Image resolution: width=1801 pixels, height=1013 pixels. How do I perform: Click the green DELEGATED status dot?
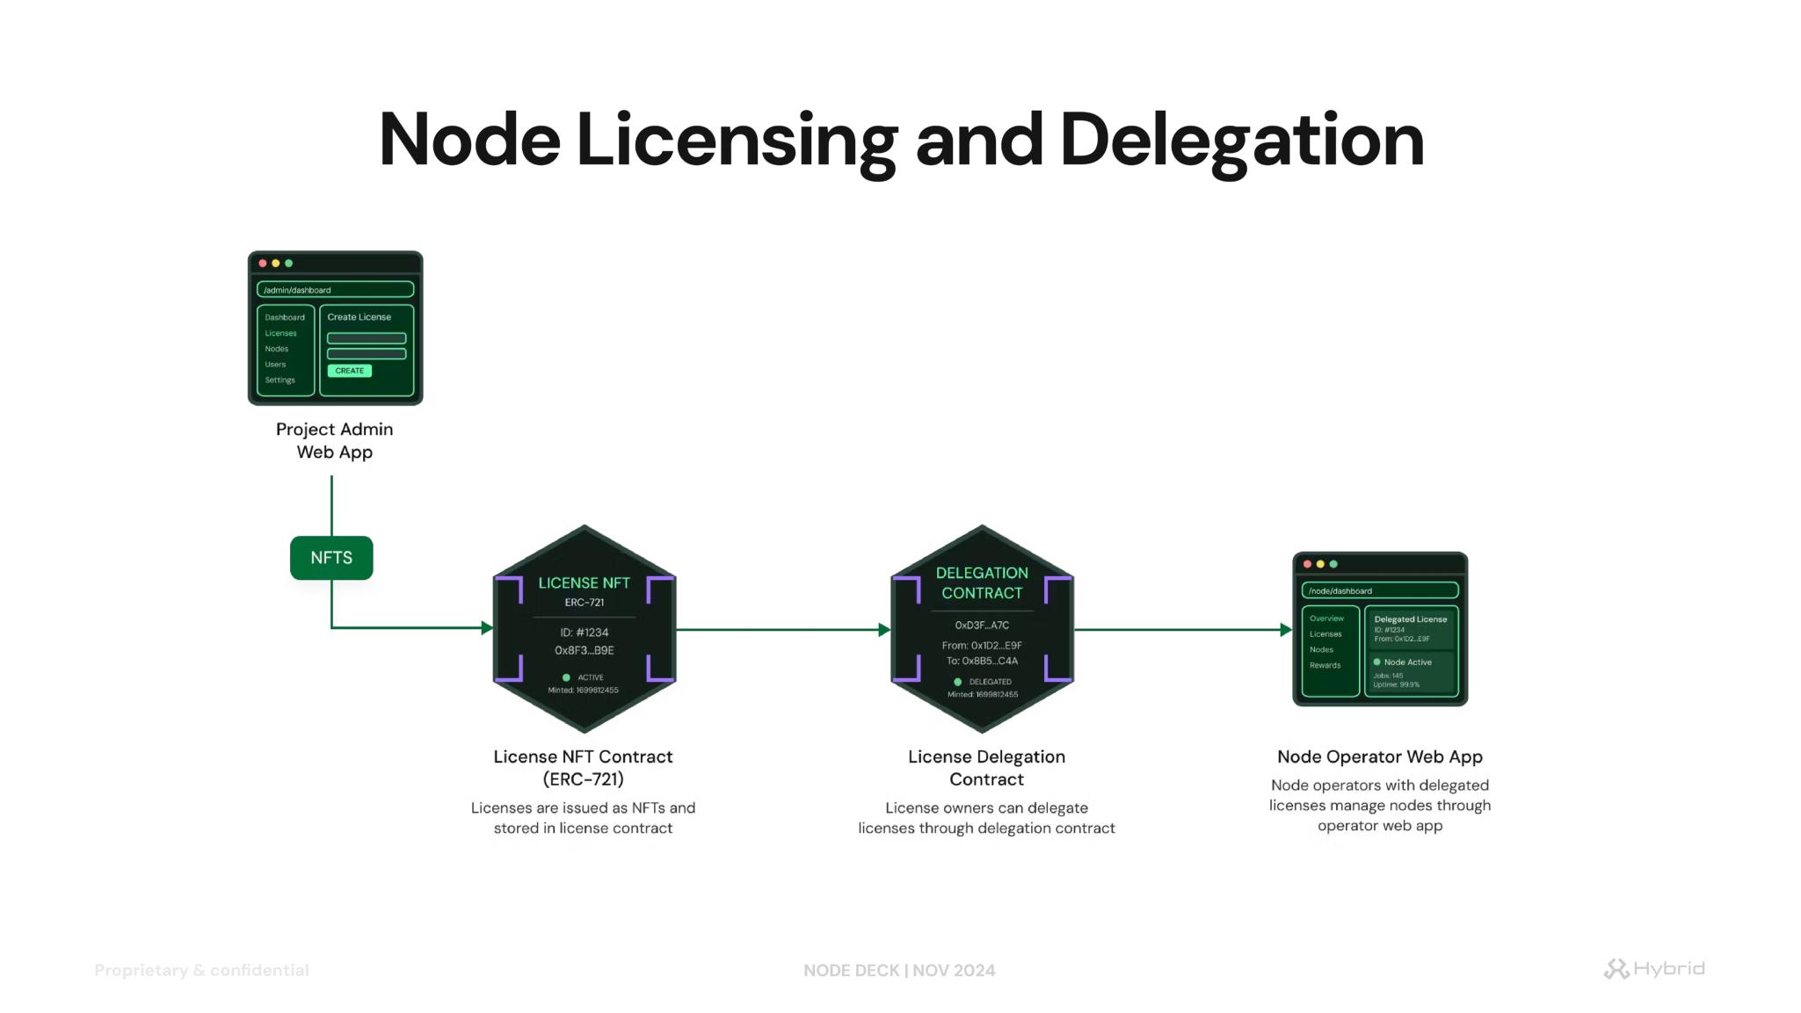pos(958,682)
